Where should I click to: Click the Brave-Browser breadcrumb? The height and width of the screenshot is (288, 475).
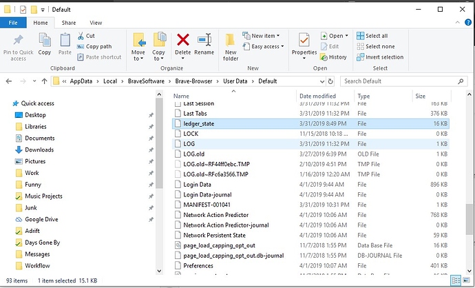[x=193, y=81]
